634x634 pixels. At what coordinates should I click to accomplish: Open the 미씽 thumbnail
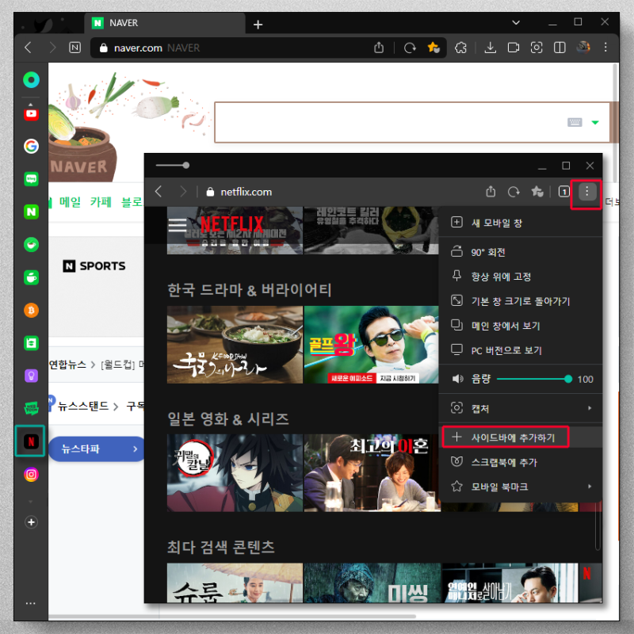tap(372, 582)
